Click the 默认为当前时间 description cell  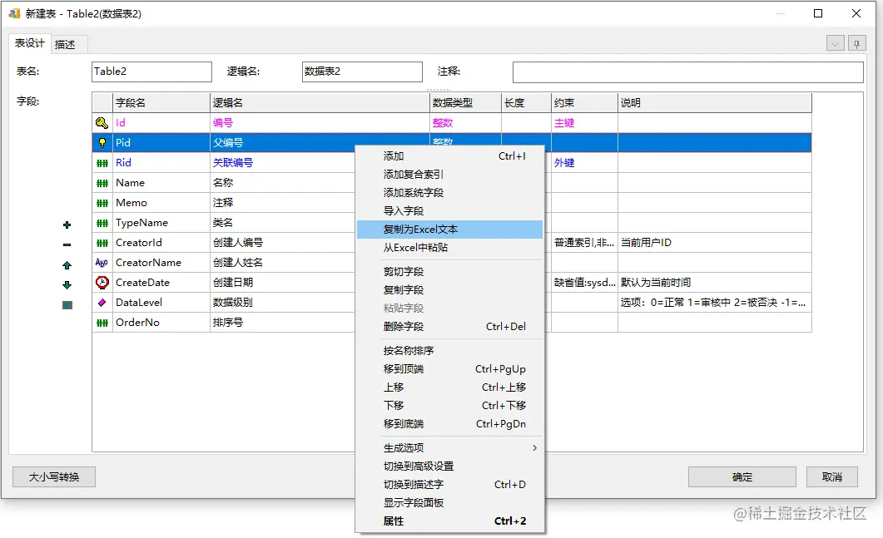(715, 283)
